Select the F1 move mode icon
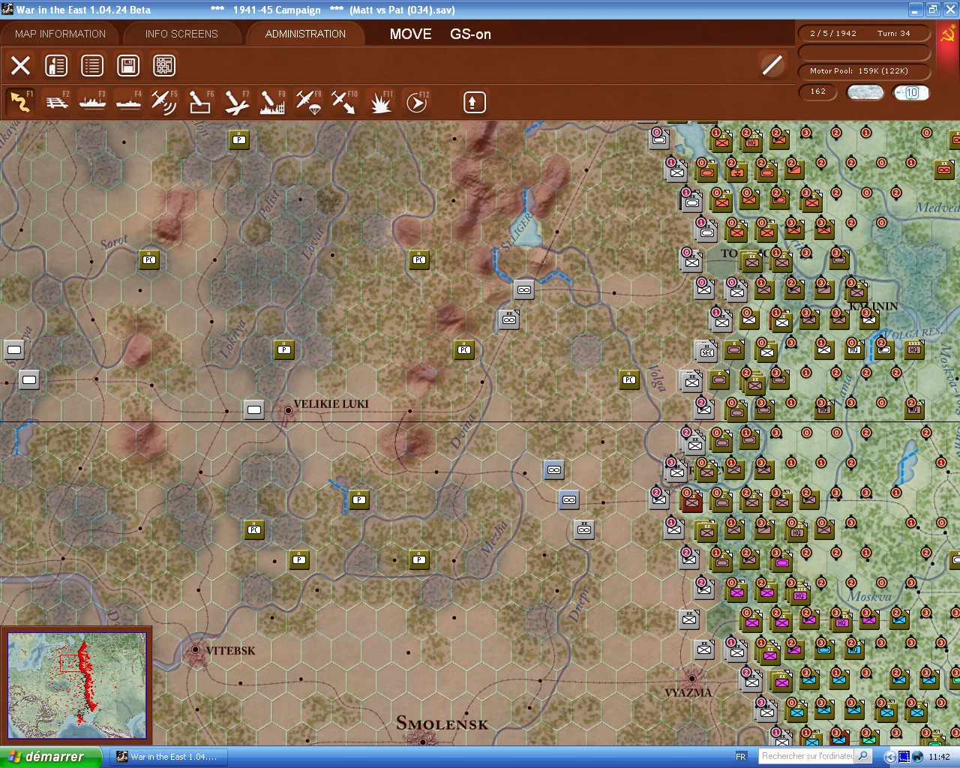This screenshot has width=960, height=768. coord(21,102)
